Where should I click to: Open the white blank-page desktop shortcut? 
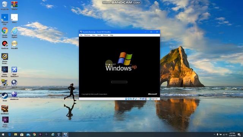[x=14, y=19]
